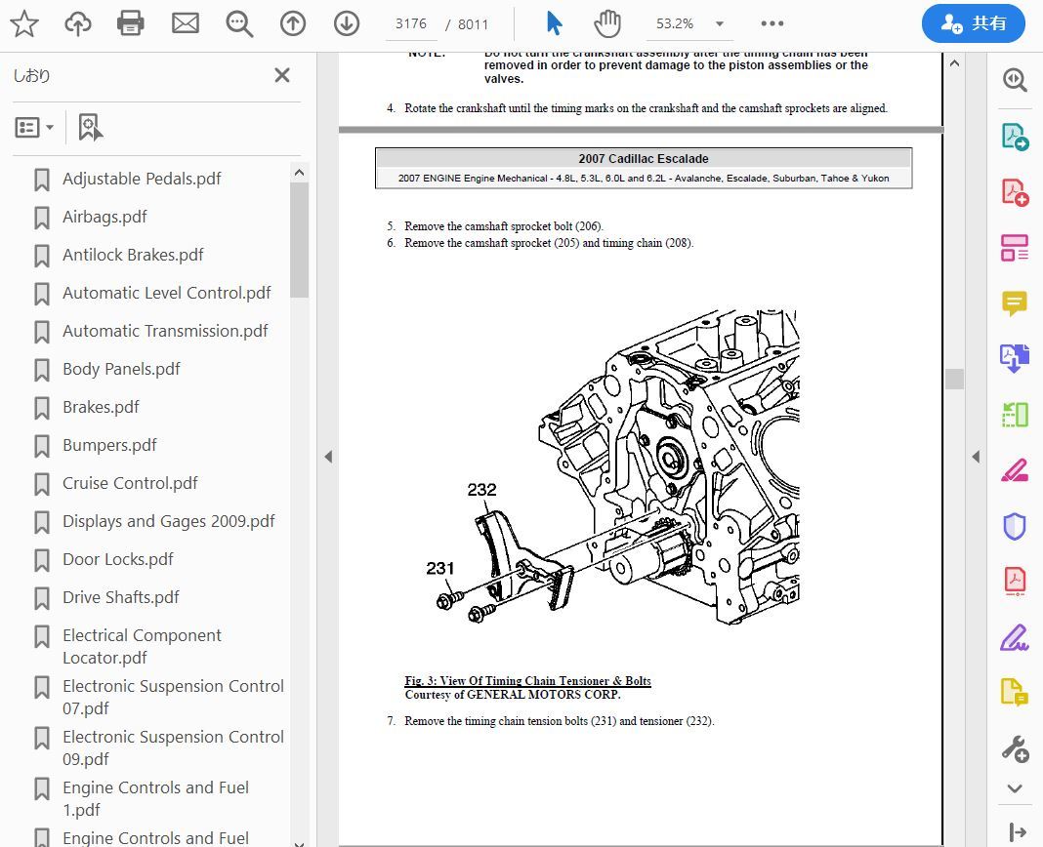Open Automatic Level Control.pdf bookmark
This screenshot has height=847, width=1043.
click(166, 293)
